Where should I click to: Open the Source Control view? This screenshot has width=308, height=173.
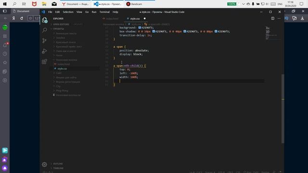click(x=44, y=40)
